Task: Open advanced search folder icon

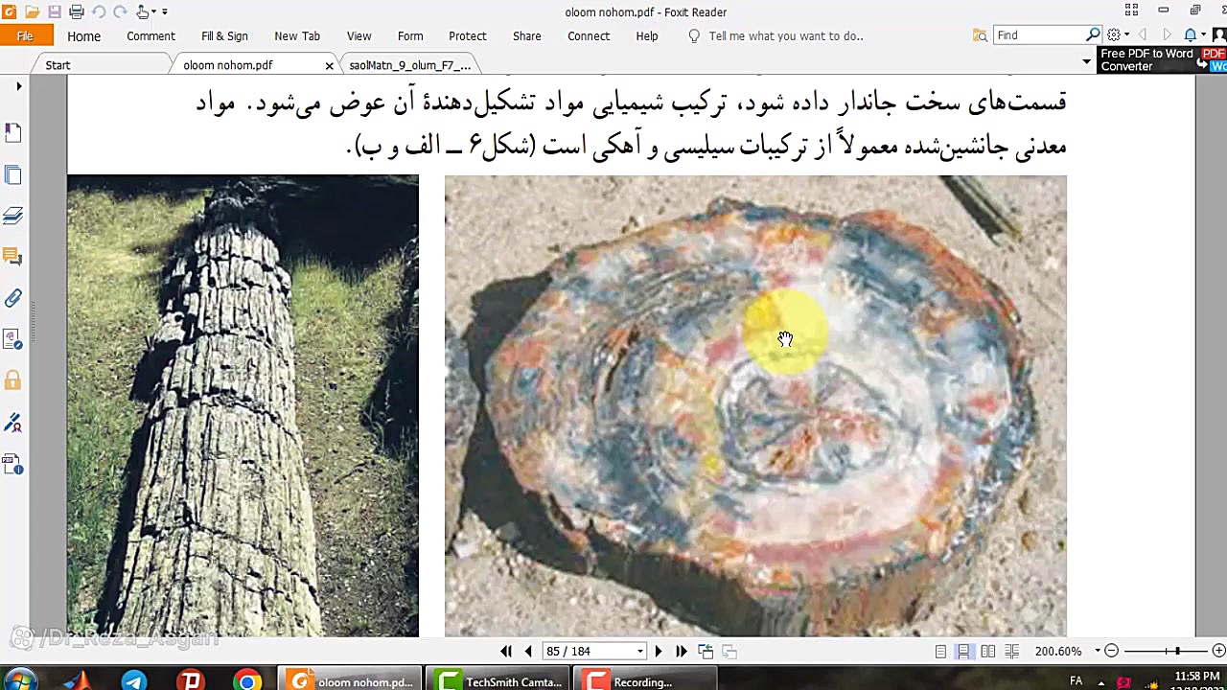Action: (980, 35)
